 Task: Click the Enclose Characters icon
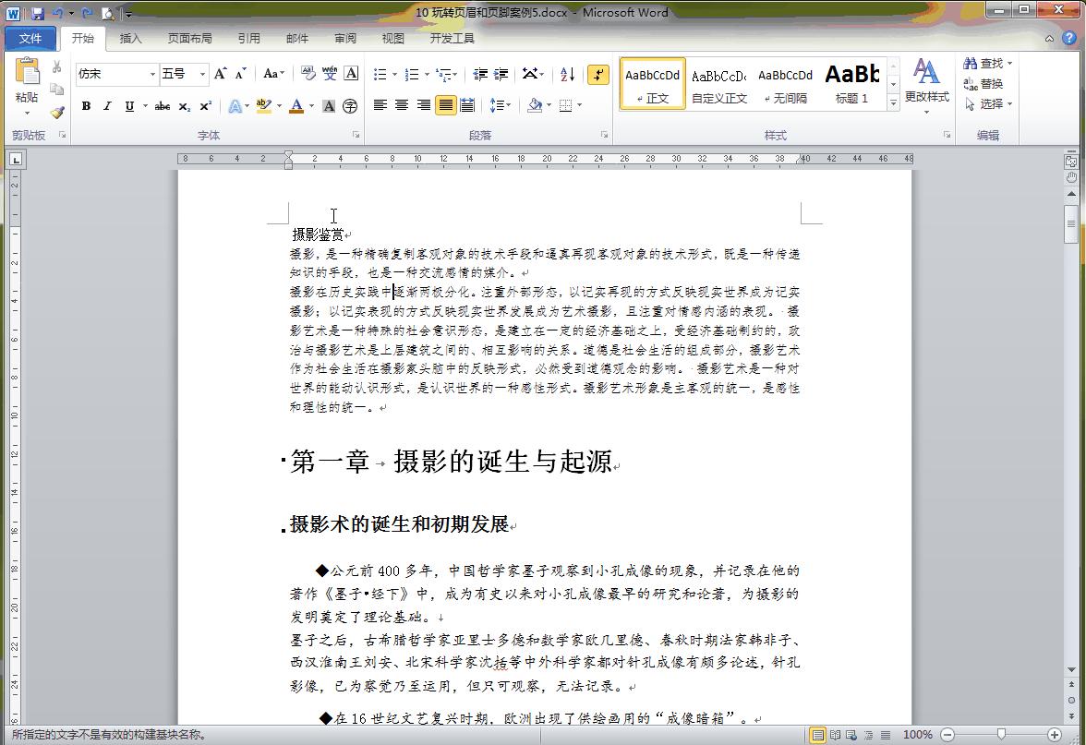click(351, 106)
